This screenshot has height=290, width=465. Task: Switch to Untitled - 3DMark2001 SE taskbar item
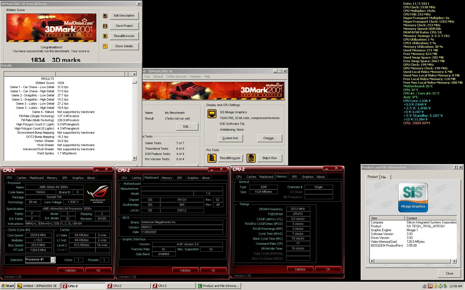[x=38, y=286]
